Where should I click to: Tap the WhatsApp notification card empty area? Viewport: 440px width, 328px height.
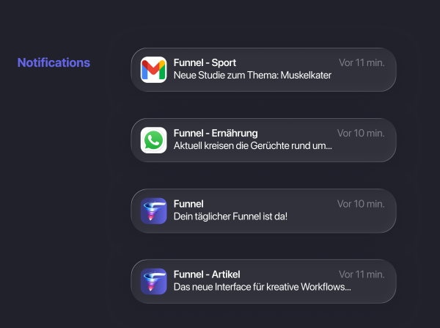pos(367,148)
